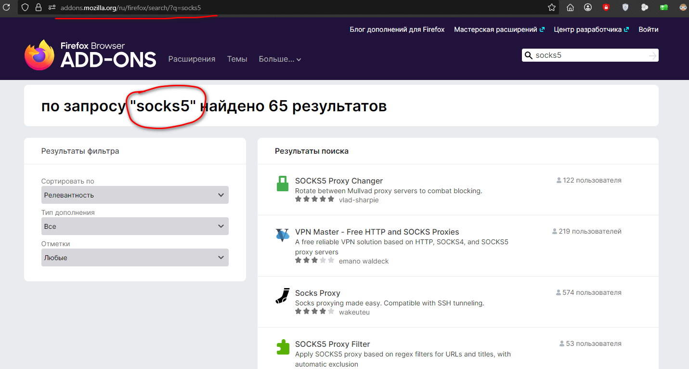The height and width of the screenshot is (369, 689).
Task: Click author name vlad-sharpie
Action: coord(359,200)
